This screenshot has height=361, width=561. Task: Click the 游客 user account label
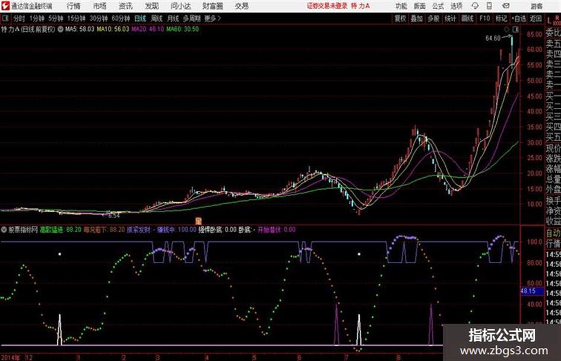pos(537,6)
